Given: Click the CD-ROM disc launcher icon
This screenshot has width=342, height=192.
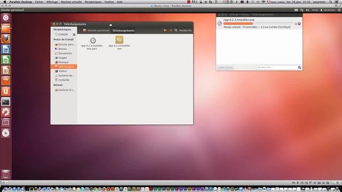Looking at the screenshot, I should point(6,133).
